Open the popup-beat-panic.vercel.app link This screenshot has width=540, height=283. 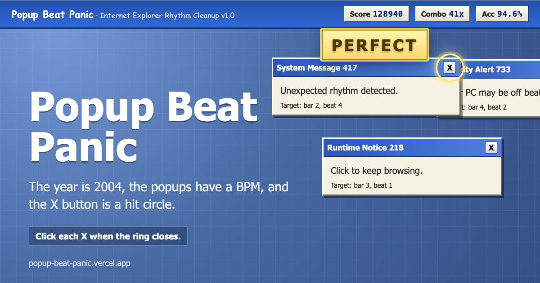(80, 263)
